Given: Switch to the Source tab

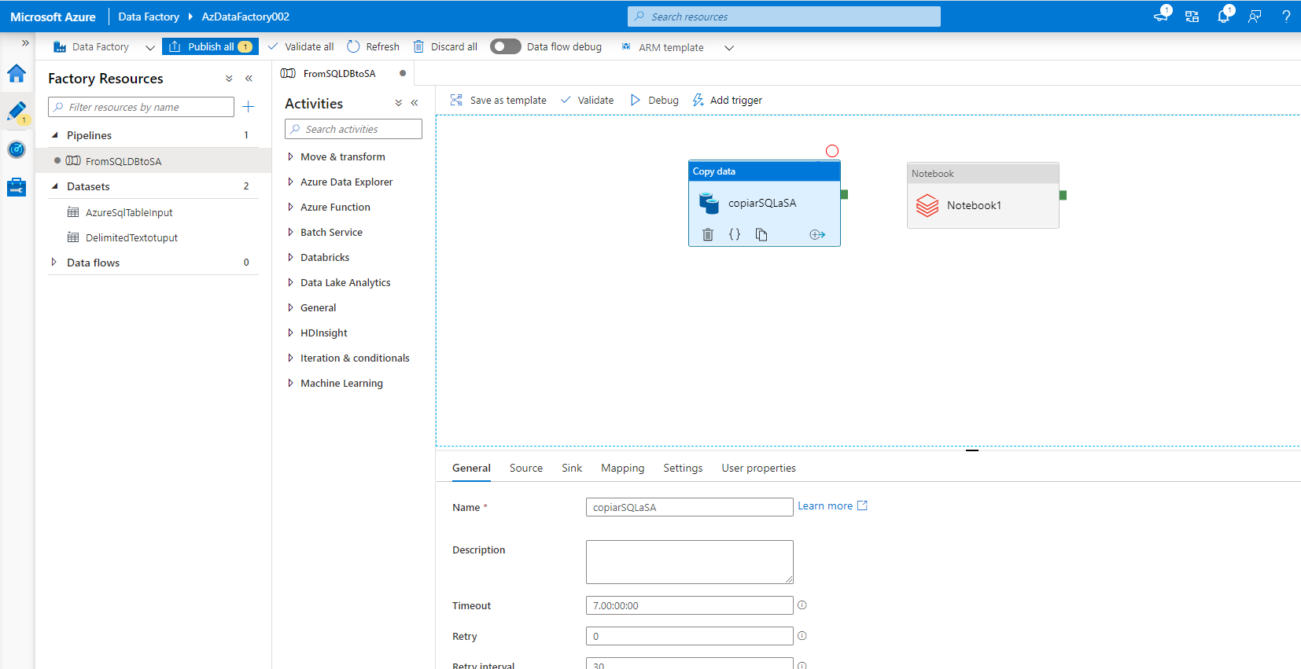Looking at the screenshot, I should [526, 469].
